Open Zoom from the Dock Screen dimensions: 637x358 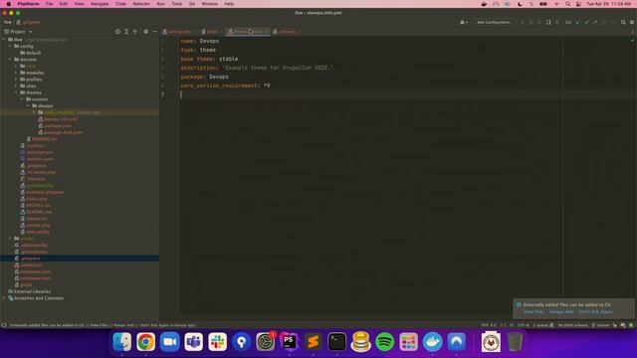pos(169,342)
